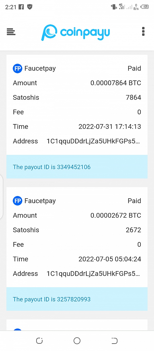This screenshot has height=351, width=154.
Task: Tap the back navigation button
Action: pos(114,341)
